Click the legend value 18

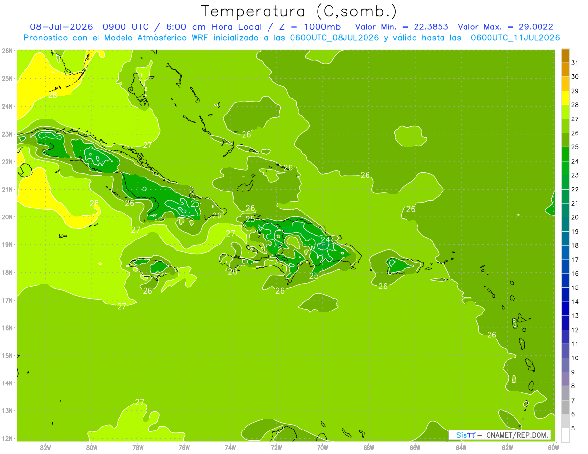[575, 245]
